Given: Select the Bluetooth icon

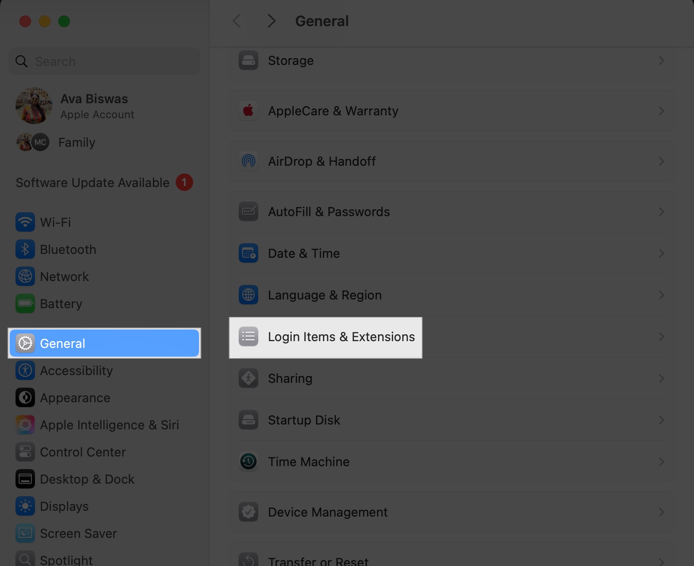Looking at the screenshot, I should click(x=25, y=249).
